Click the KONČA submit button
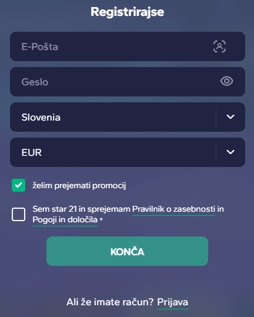 pyautogui.click(x=128, y=251)
